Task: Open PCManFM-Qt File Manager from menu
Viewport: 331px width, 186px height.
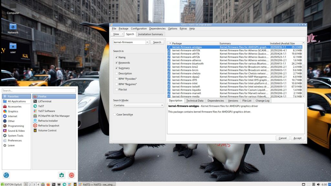Action: [x=54, y=116]
